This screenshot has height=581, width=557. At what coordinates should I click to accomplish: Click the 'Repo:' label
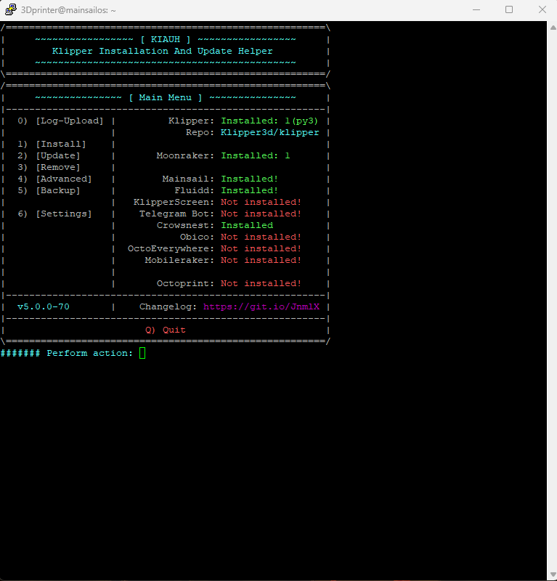tap(200, 133)
